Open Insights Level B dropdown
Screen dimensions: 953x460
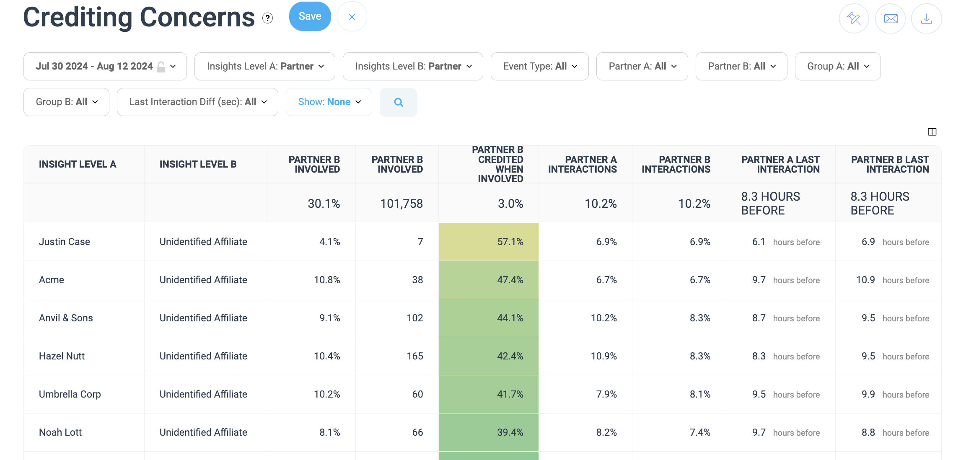[x=413, y=66]
